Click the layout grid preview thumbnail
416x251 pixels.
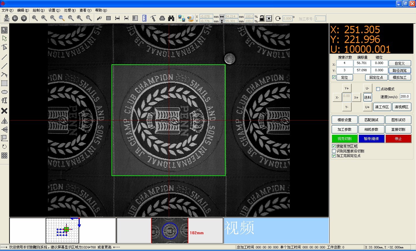(62, 231)
